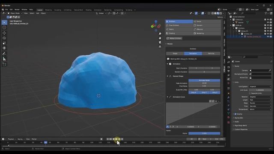Select the Measure tool
This screenshot has width=274, height=154.
pyautogui.click(x=4, y=59)
